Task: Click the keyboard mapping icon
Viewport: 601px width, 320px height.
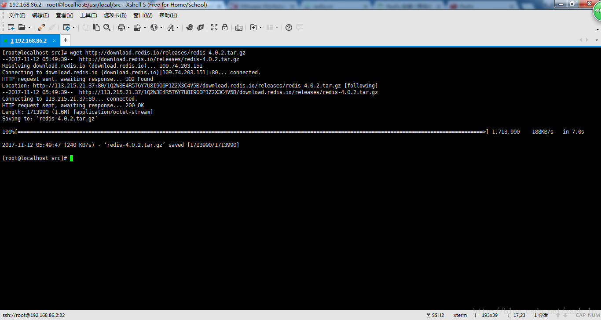Action: [239, 27]
